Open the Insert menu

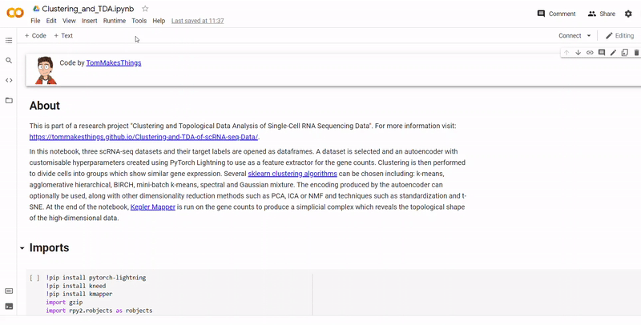[x=90, y=21]
